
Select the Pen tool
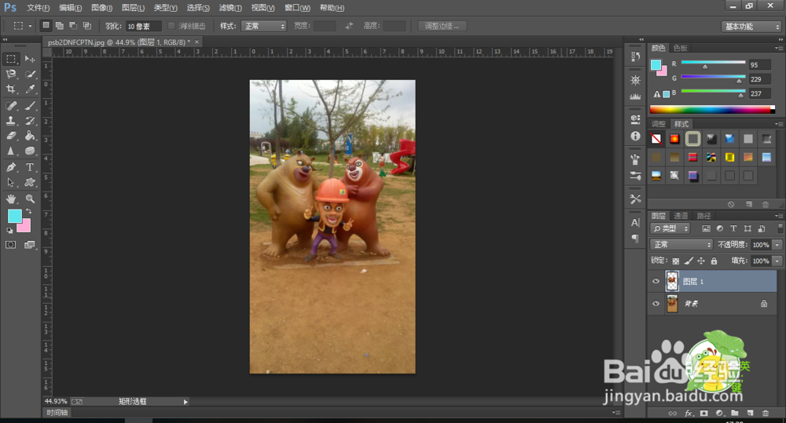[11, 167]
